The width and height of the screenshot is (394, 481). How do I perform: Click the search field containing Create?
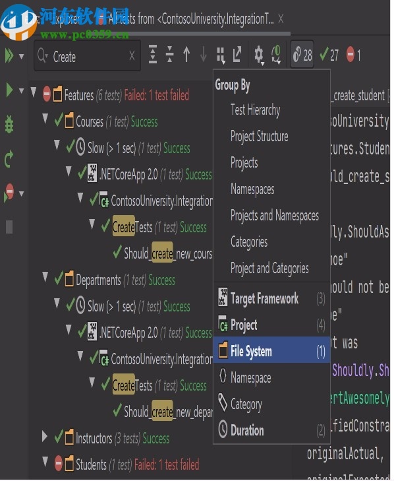88,56
